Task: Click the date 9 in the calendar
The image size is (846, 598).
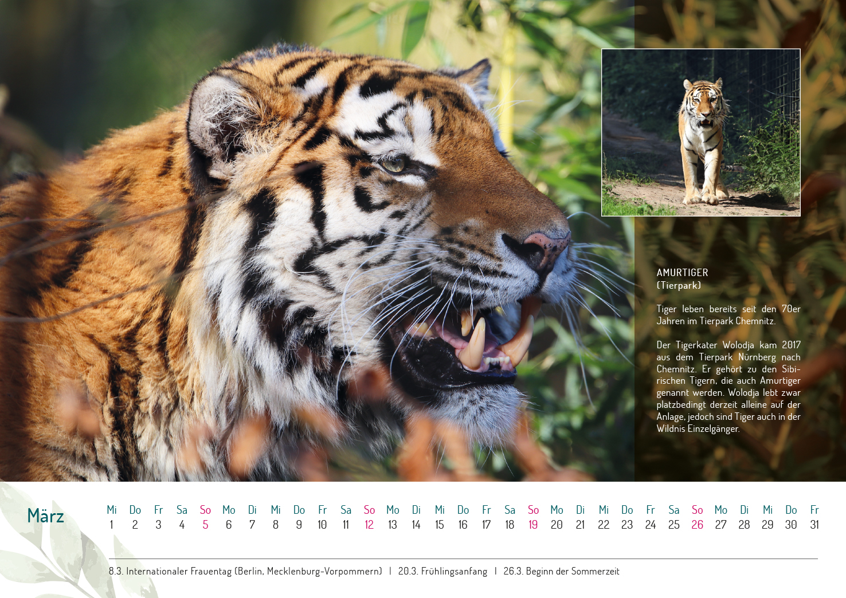Action: [x=299, y=525]
